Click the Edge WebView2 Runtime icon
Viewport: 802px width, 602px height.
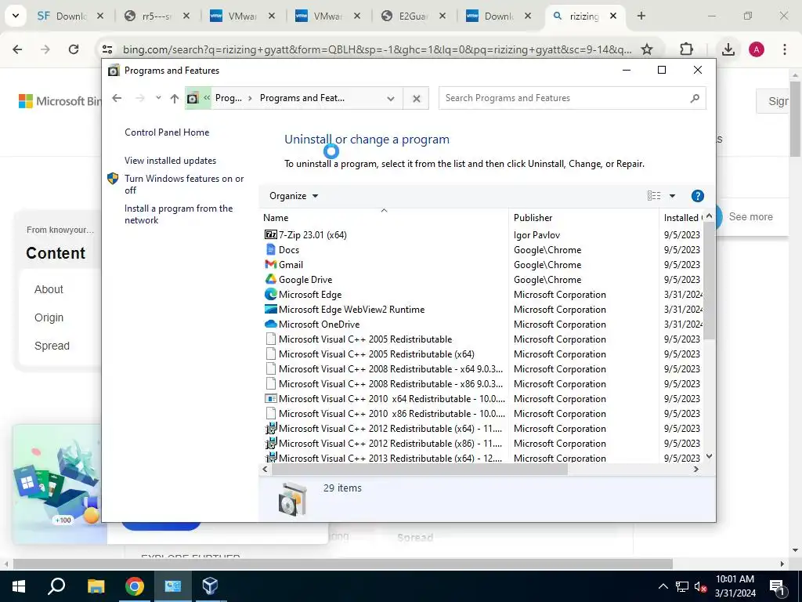pos(270,309)
